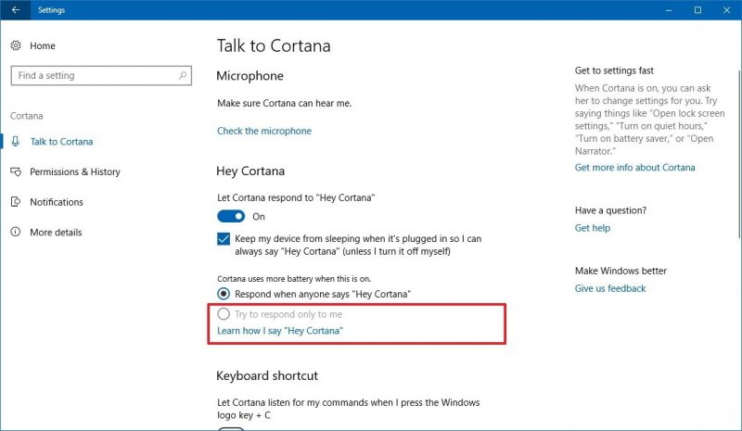Select Respond when anyone says "Hey Cortana"

pyautogui.click(x=224, y=294)
